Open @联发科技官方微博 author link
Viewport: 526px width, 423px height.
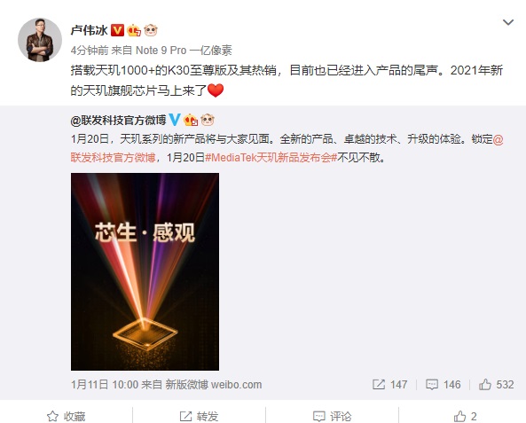[x=119, y=120]
